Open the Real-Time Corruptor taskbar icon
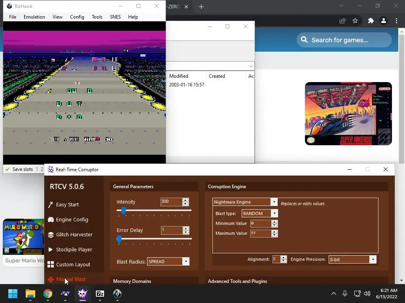Screen dimensions: 405x303 click(83, 294)
